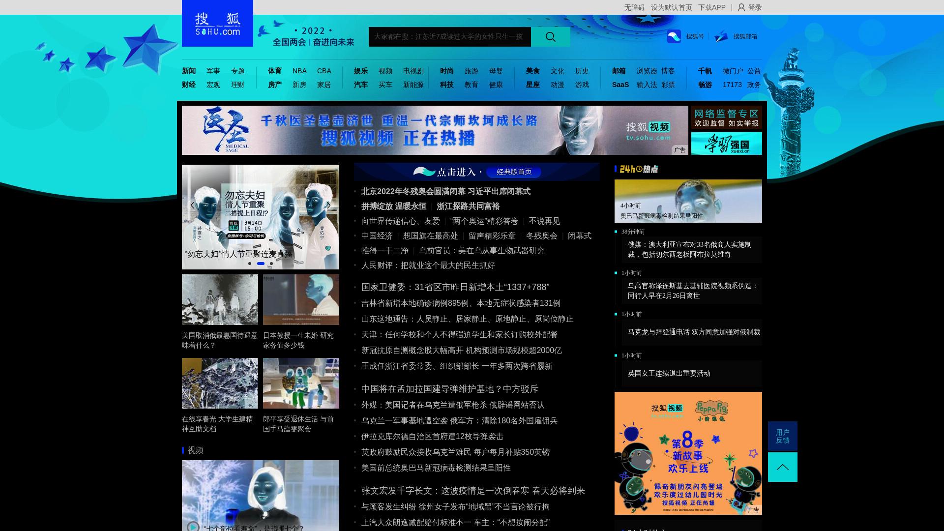Play the video with the play icon

(193, 527)
